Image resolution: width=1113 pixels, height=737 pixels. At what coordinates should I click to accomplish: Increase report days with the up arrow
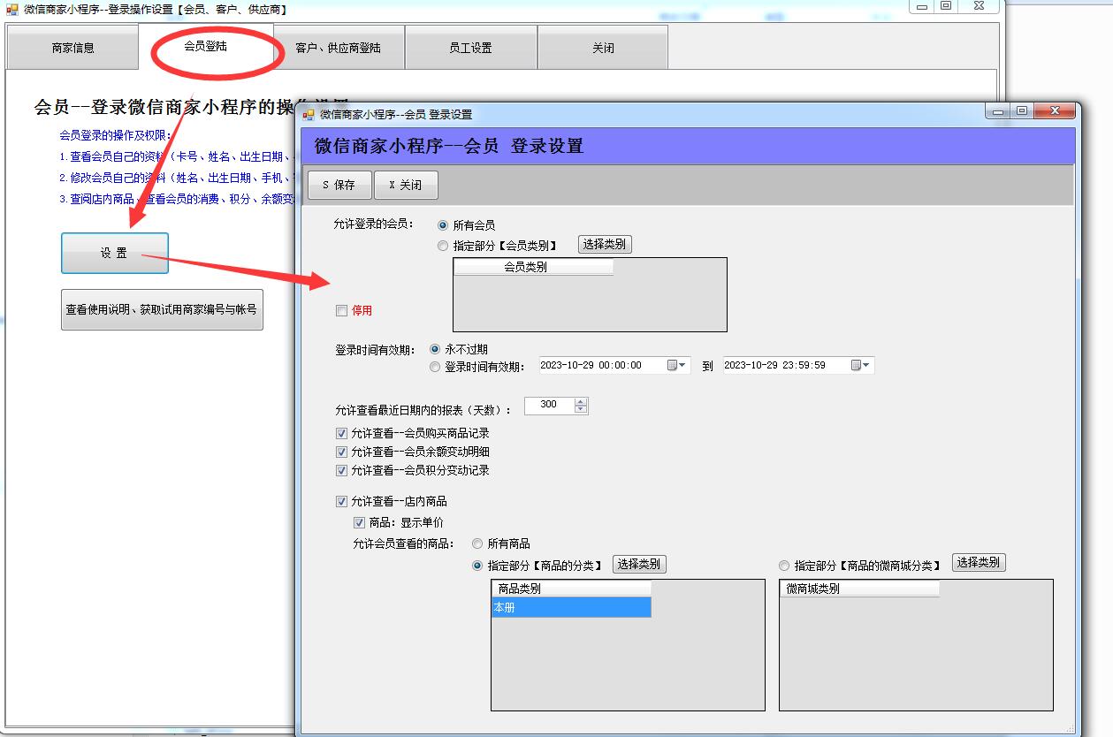(581, 401)
